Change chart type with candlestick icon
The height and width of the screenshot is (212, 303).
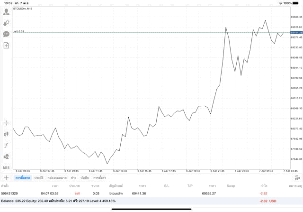click(x=6, y=134)
